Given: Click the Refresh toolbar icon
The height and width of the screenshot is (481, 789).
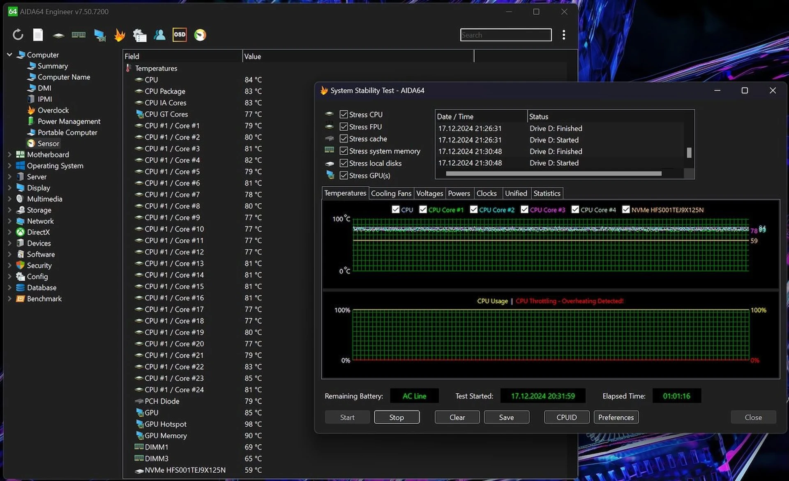Looking at the screenshot, I should [x=18, y=35].
